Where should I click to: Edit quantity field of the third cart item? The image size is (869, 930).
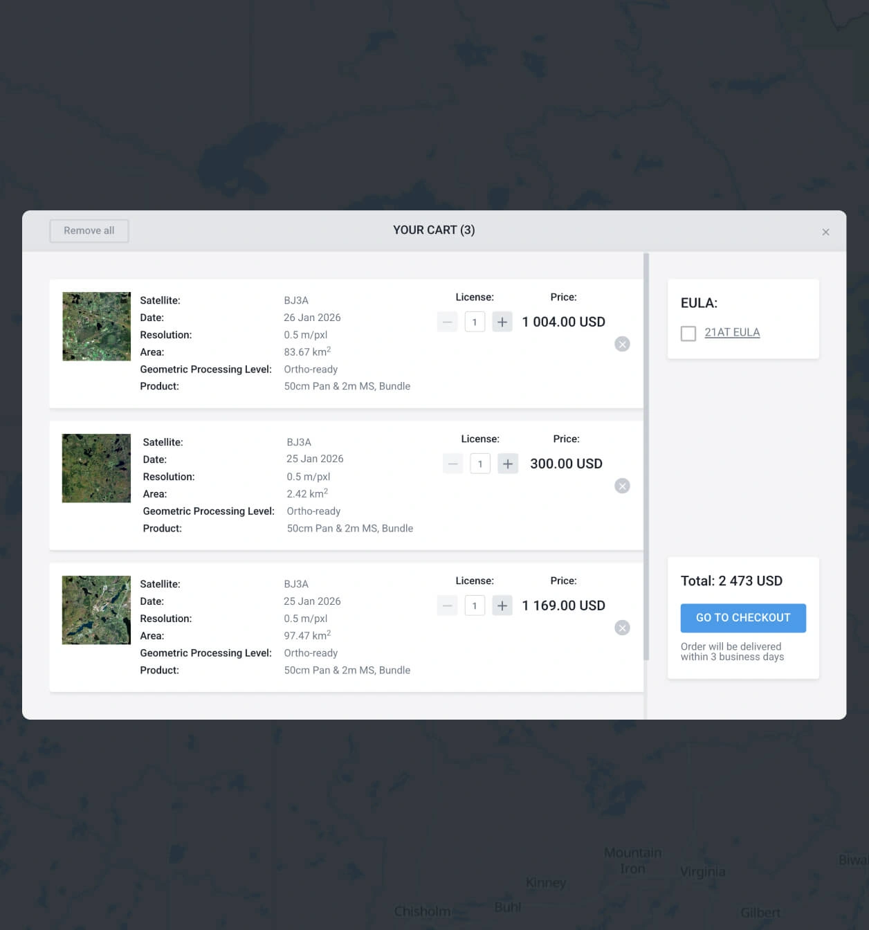(475, 605)
